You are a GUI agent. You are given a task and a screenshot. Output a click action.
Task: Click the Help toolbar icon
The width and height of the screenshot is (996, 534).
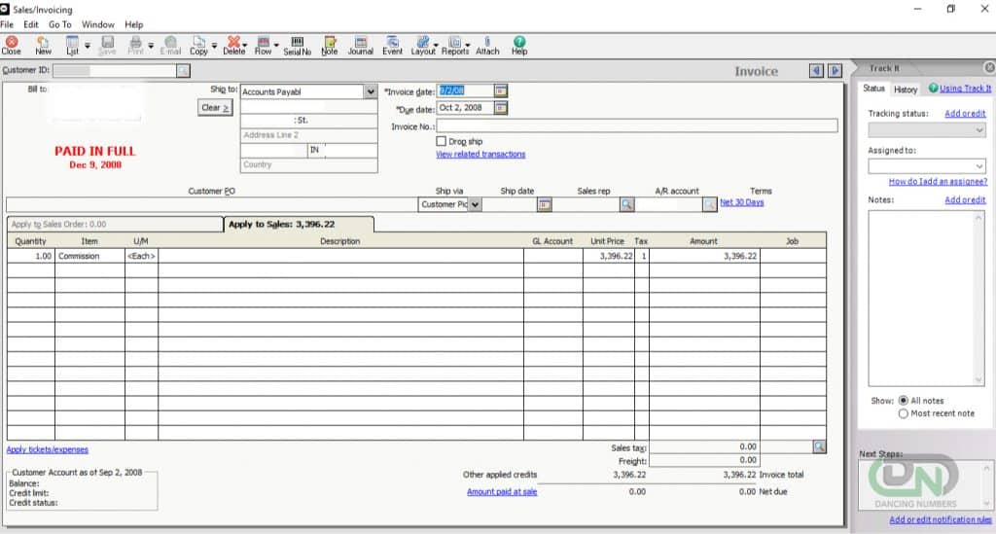coord(519,46)
